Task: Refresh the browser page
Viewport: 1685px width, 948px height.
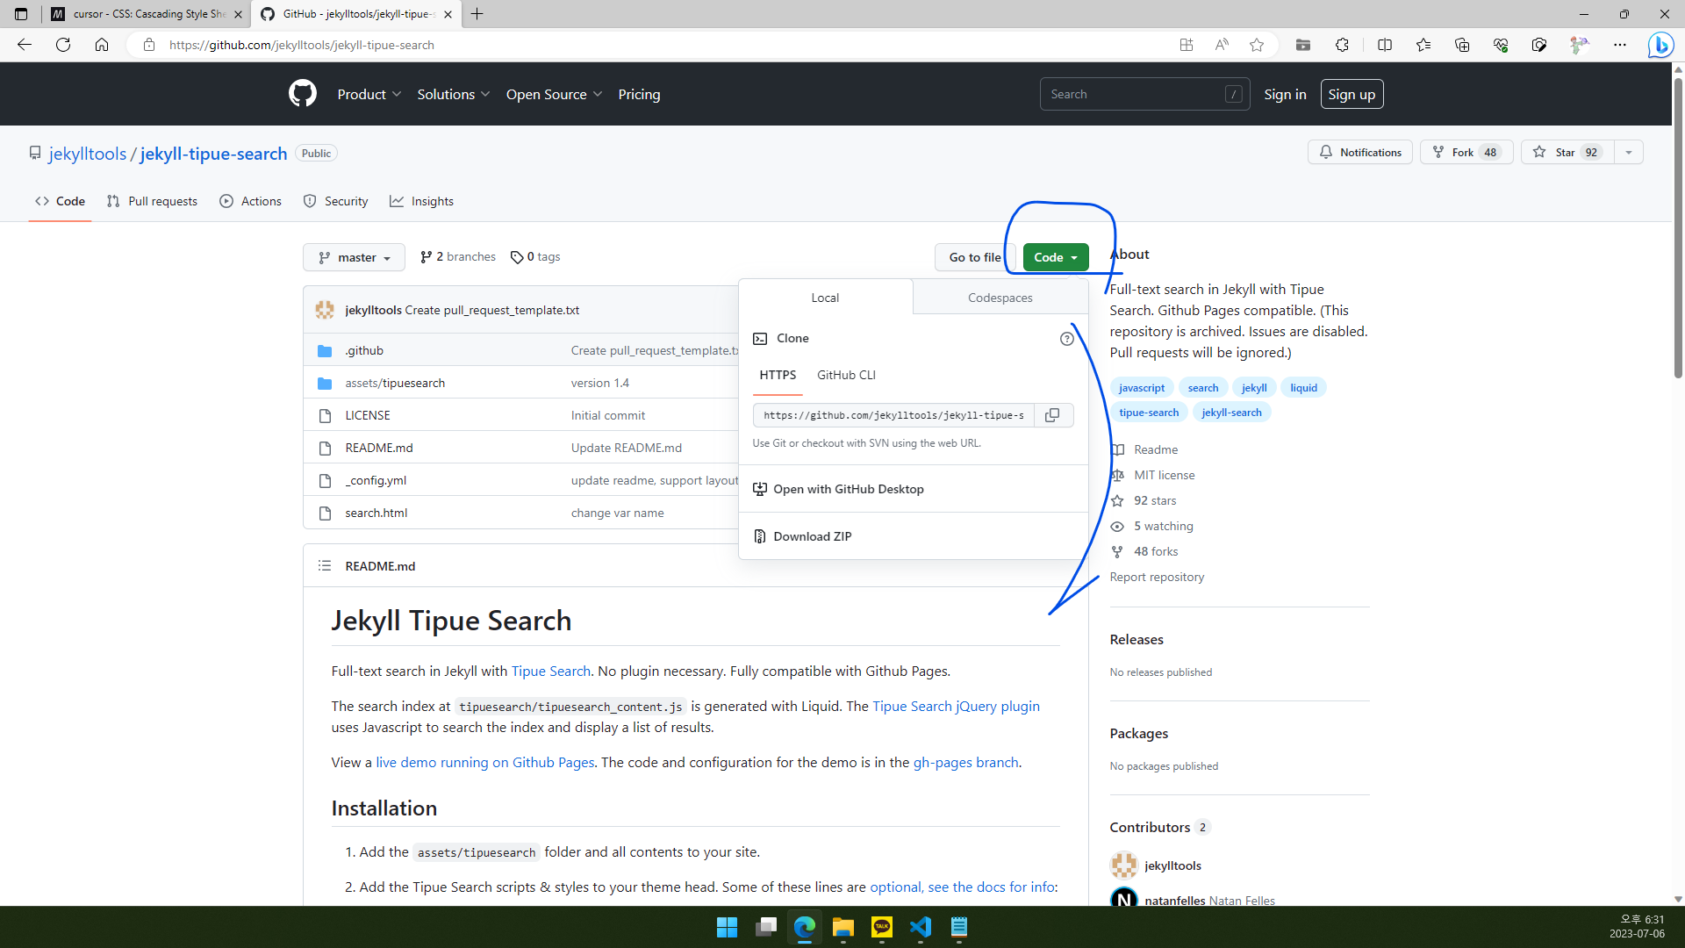Action: [x=63, y=45]
